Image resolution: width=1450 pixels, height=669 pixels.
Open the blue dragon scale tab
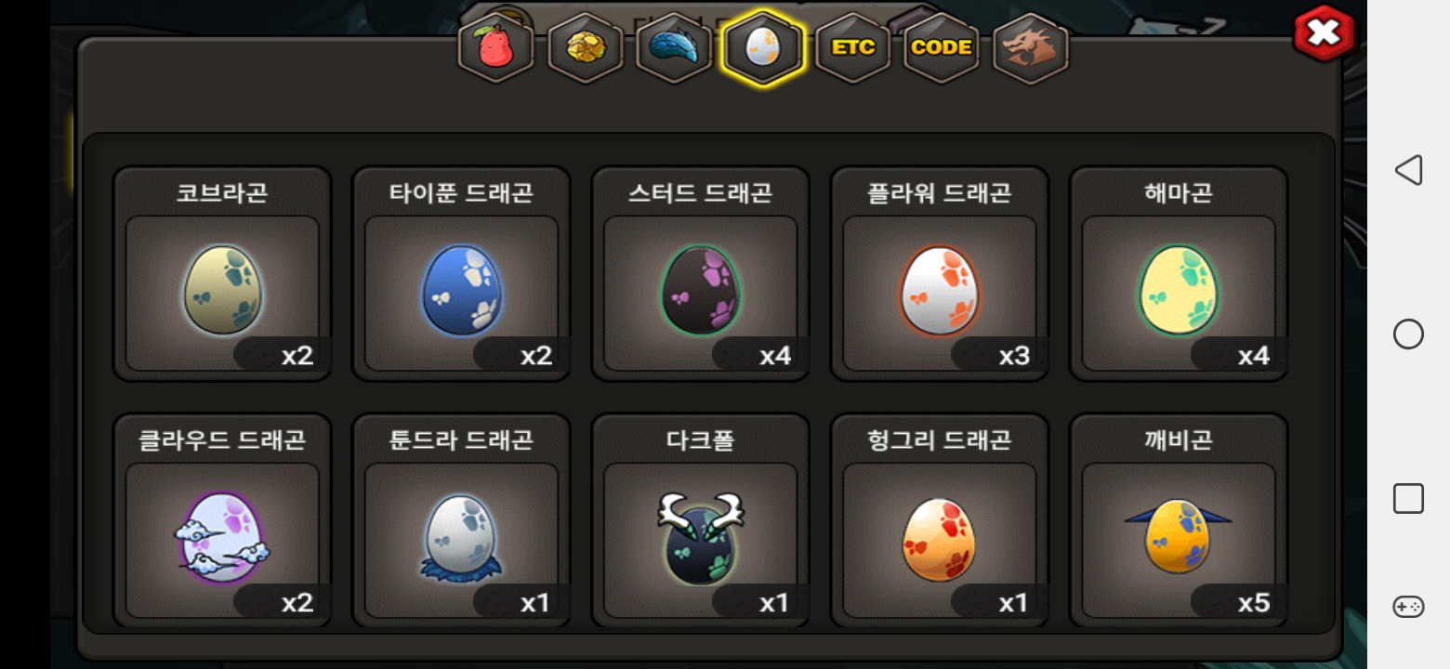674,47
